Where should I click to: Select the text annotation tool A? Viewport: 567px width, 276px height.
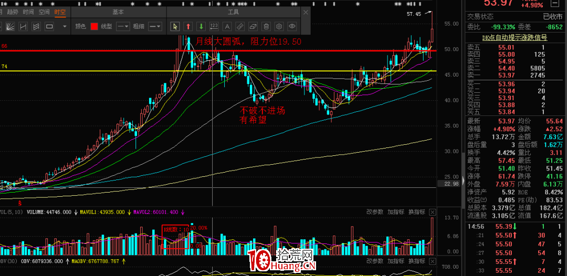227,26
